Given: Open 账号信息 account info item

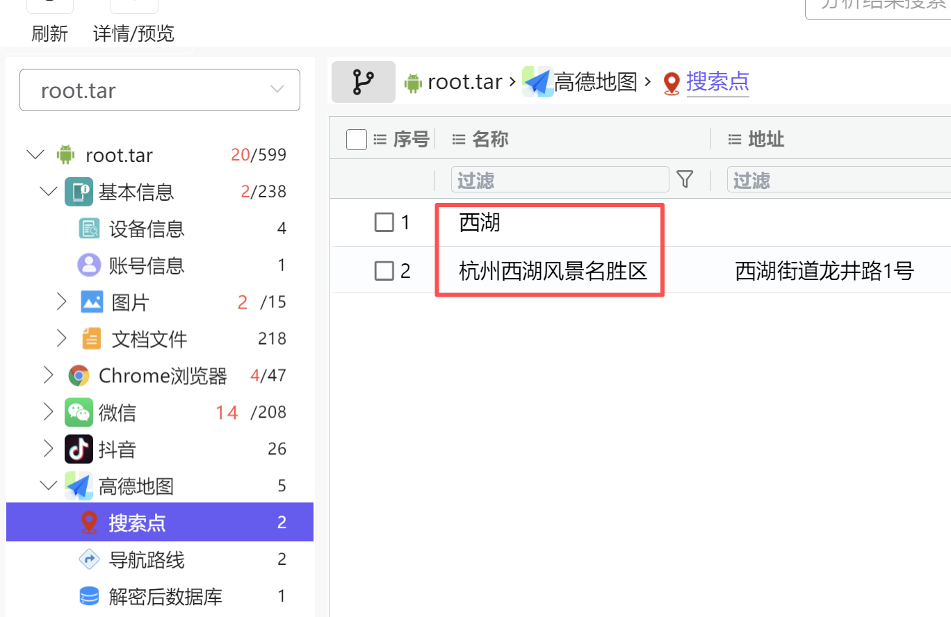Looking at the screenshot, I should [x=146, y=265].
